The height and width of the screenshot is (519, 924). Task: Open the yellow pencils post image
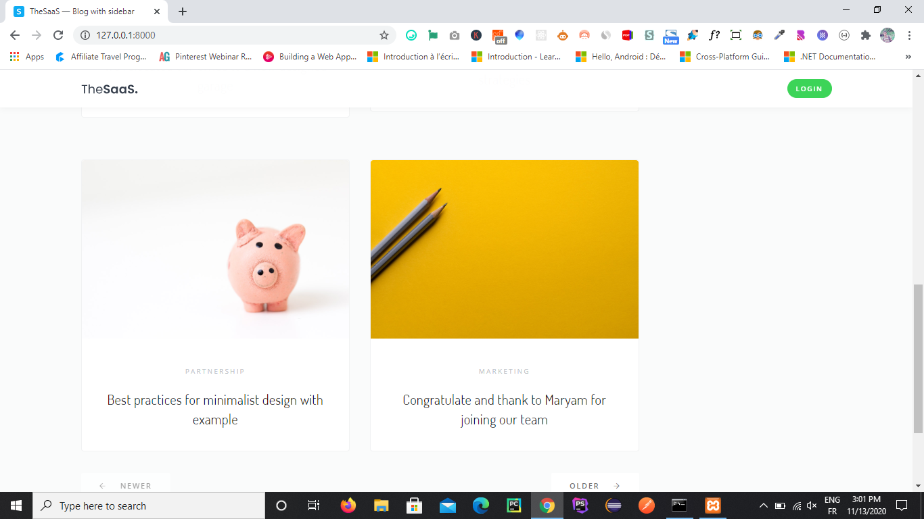tap(505, 249)
